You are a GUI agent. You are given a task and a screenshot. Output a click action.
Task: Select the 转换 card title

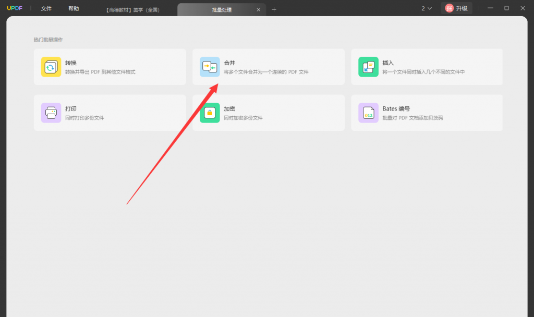71,63
